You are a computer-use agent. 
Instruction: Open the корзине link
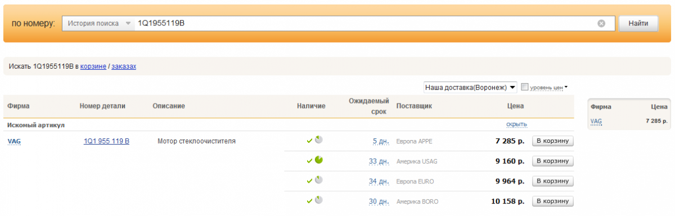93,66
